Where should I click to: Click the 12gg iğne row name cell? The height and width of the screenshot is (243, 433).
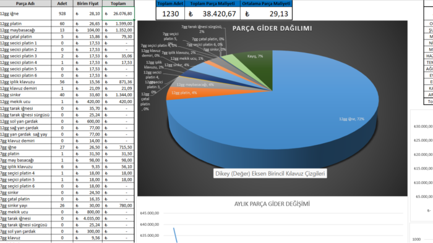(25, 14)
